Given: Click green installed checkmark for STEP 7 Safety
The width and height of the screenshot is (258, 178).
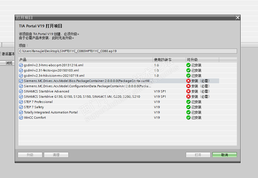Looking at the screenshot, I should (x=188, y=107).
